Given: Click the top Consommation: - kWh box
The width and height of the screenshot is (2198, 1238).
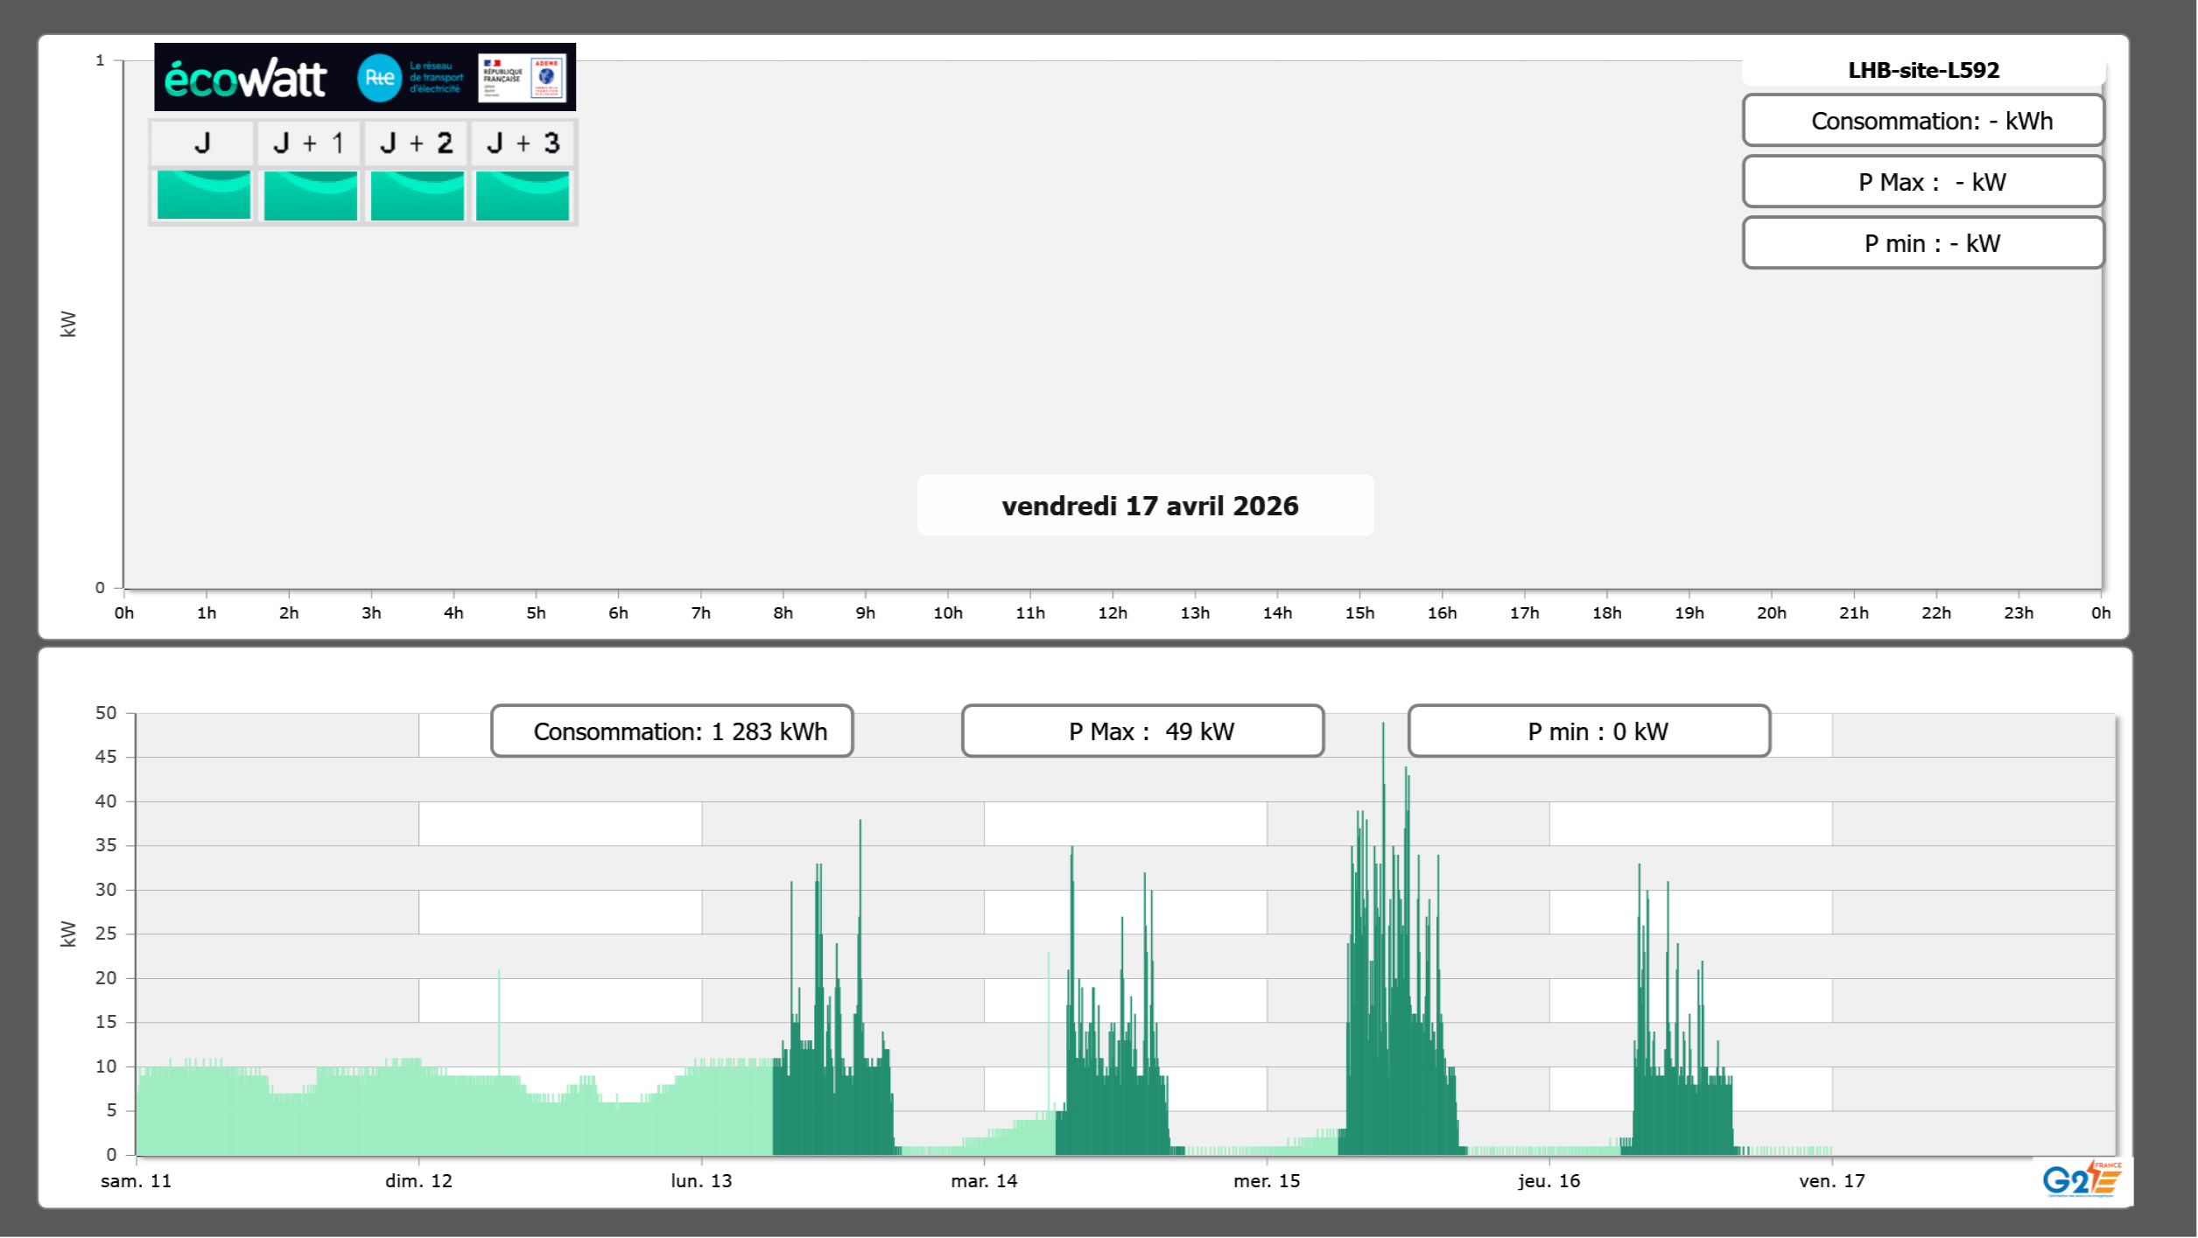Looking at the screenshot, I should point(1923,121).
